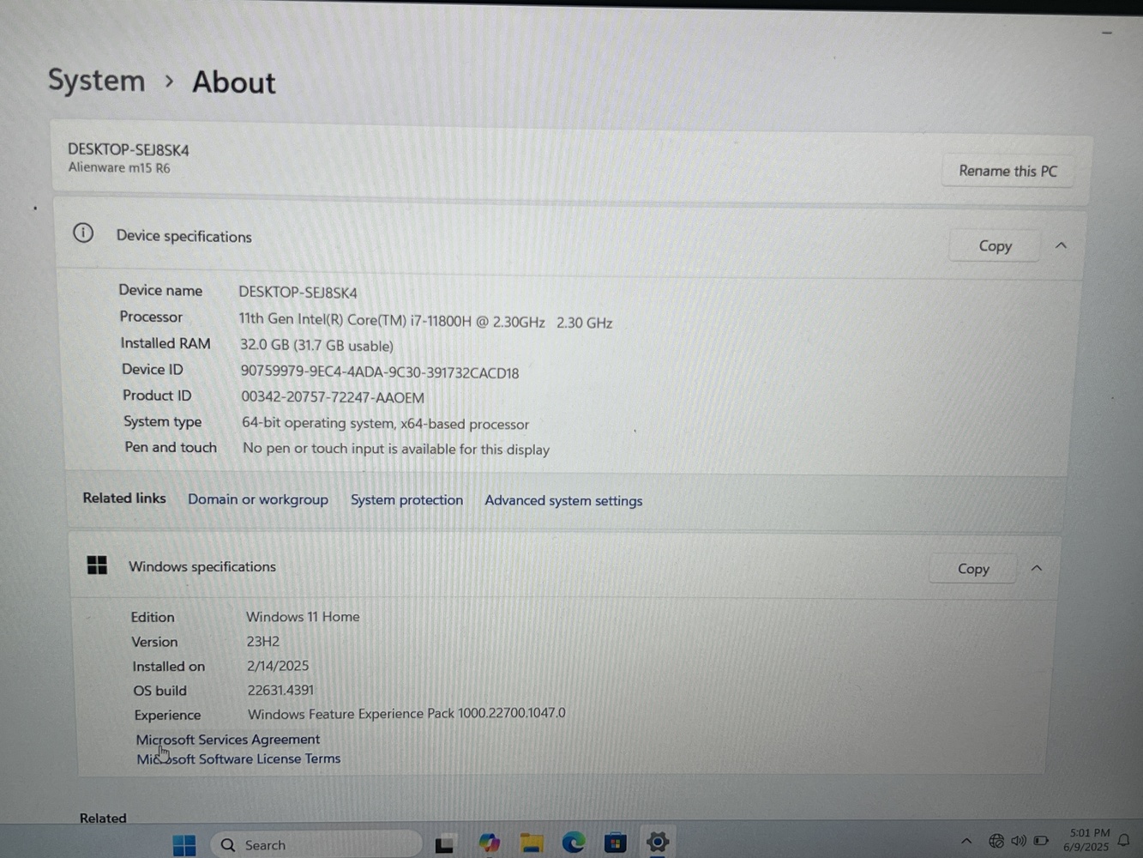Click the Product ID value 00342-20757-72247-AAOEM
The height and width of the screenshot is (858, 1143).
point(333,397)
